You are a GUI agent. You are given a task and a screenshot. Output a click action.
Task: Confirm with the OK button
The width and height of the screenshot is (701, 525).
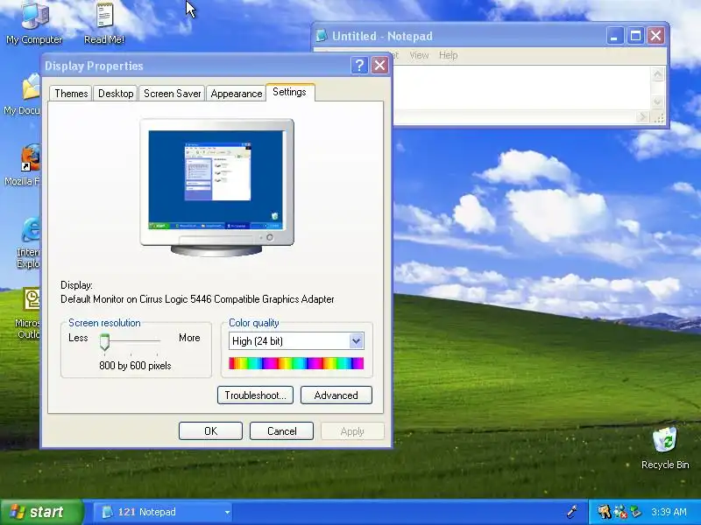(x=210, y=430)
